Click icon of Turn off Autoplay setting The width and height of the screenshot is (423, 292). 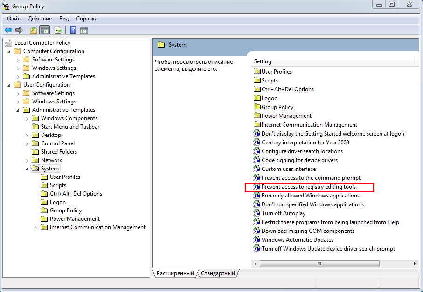[x=257, y=213]
